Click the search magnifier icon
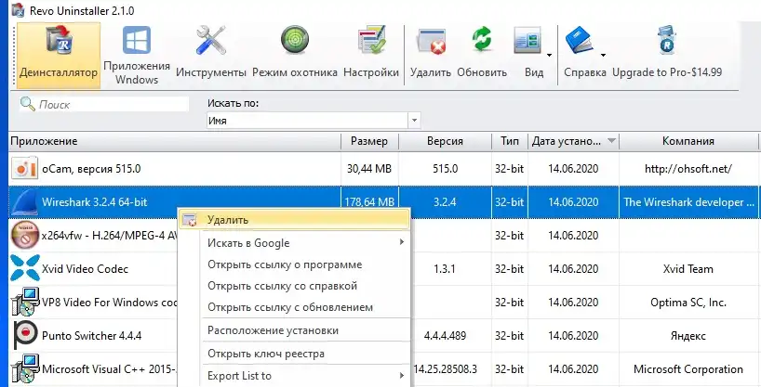The width and height of the screenshot is (761, 387). pyautogui.click(x=28, y=104)
